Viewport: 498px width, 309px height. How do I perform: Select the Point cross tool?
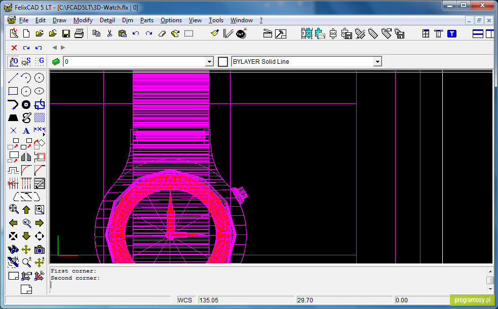point(13,131)
